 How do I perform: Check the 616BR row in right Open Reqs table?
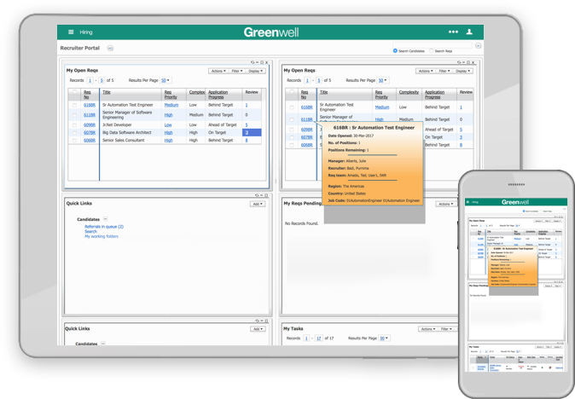pos(292,107)
